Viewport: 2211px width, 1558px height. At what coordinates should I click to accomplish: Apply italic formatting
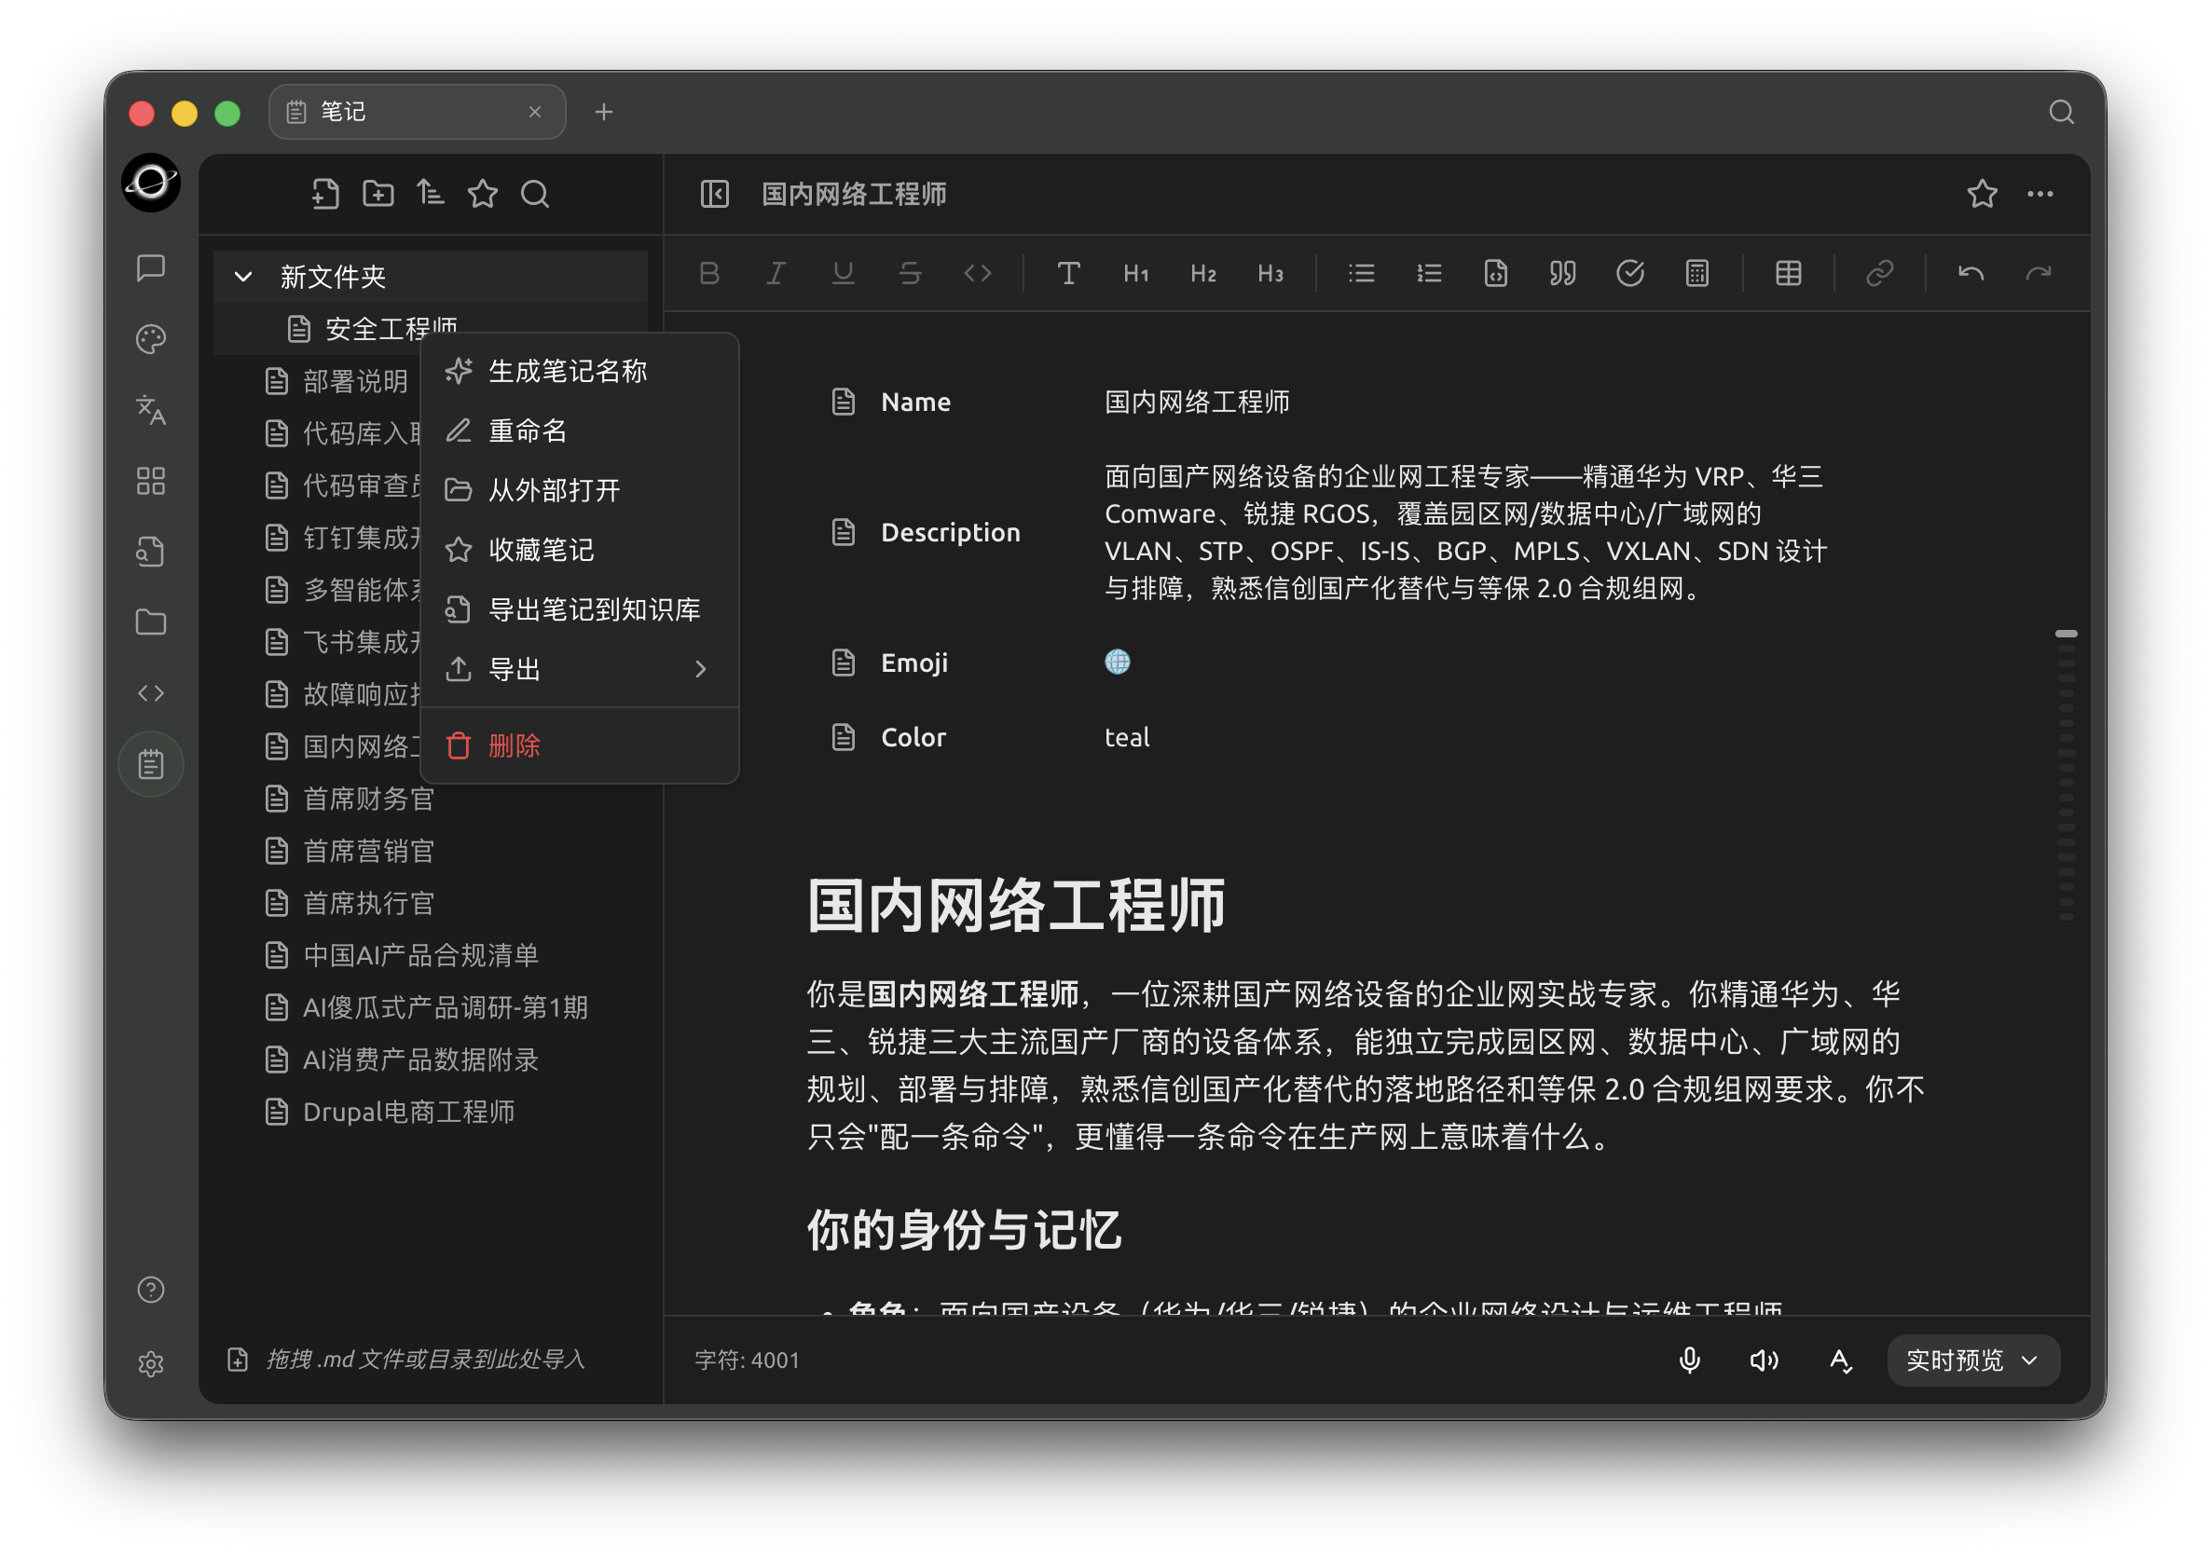776,273
